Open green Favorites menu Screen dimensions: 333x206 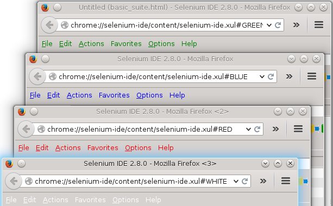click(126, 44)
